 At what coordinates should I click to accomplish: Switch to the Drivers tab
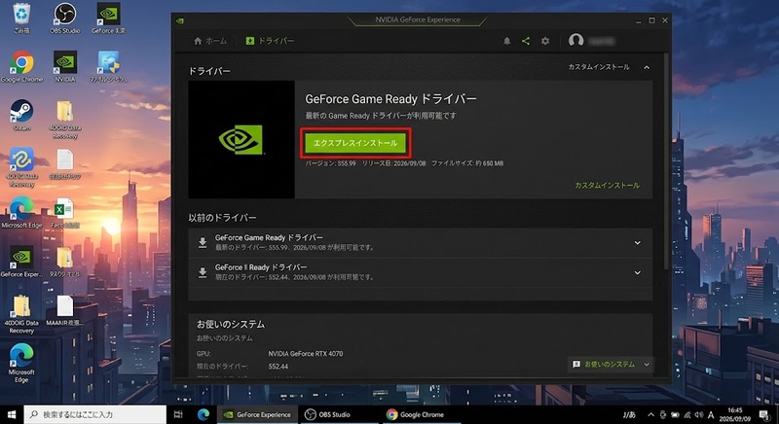coord(270,41)
